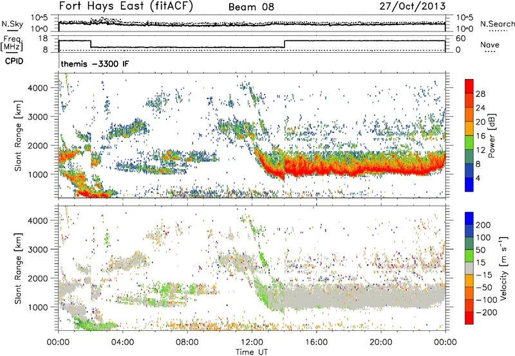This screenshot has width=515, height=356.
Task: Click the '28' value on Power colorbar
Action: tap(480, 94)
